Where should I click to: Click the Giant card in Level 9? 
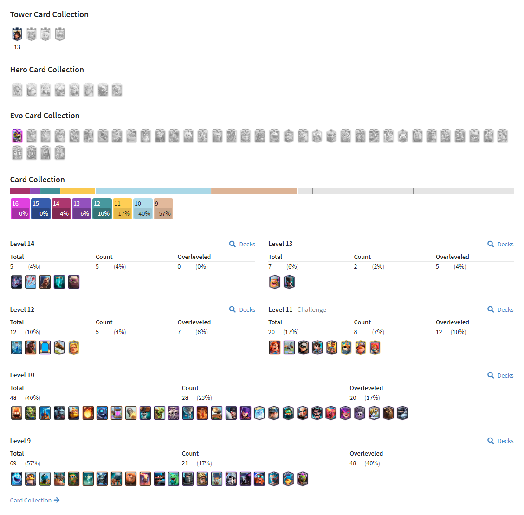click(131, 479)
